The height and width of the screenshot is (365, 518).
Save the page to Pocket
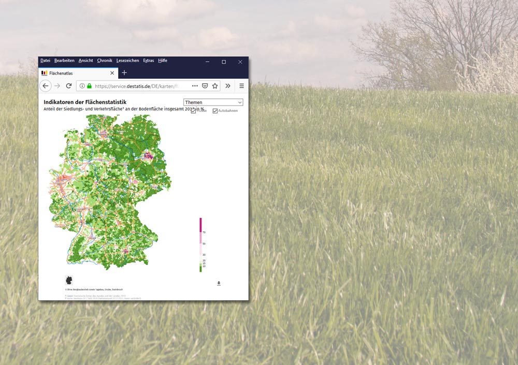[205, 85]
